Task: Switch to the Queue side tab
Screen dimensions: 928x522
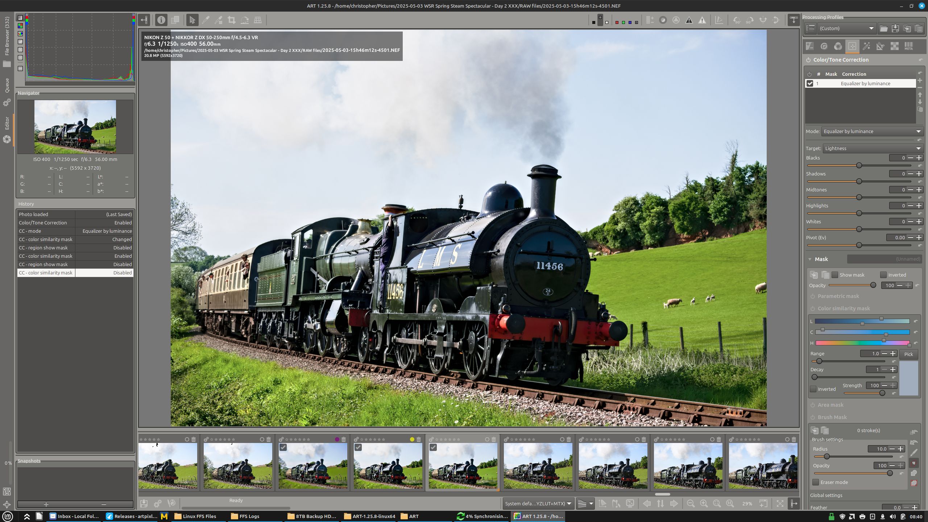Action: click(7, 86)
